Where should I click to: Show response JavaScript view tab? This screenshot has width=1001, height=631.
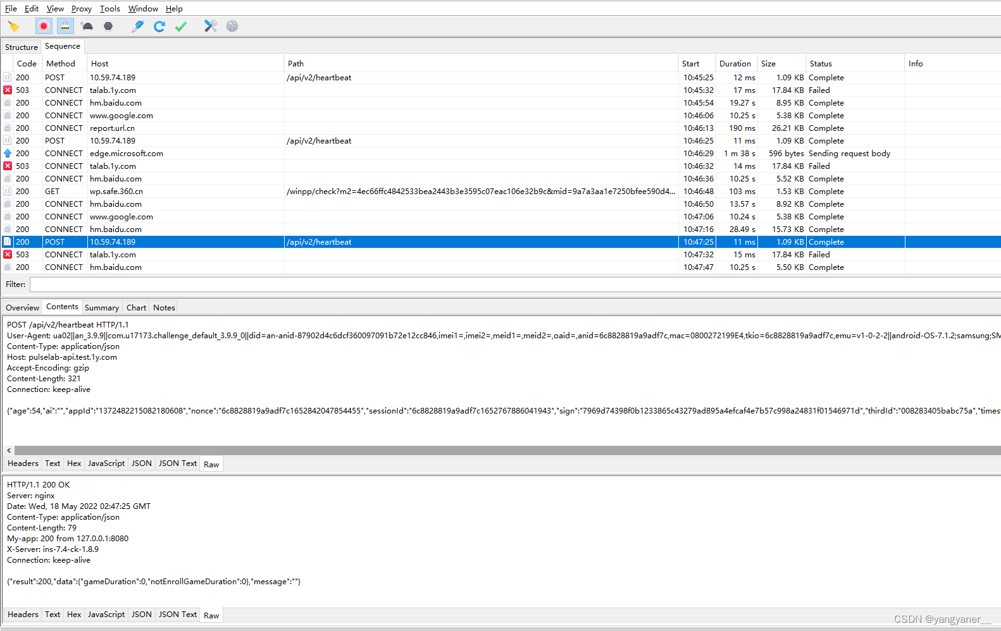pos(106,614)
